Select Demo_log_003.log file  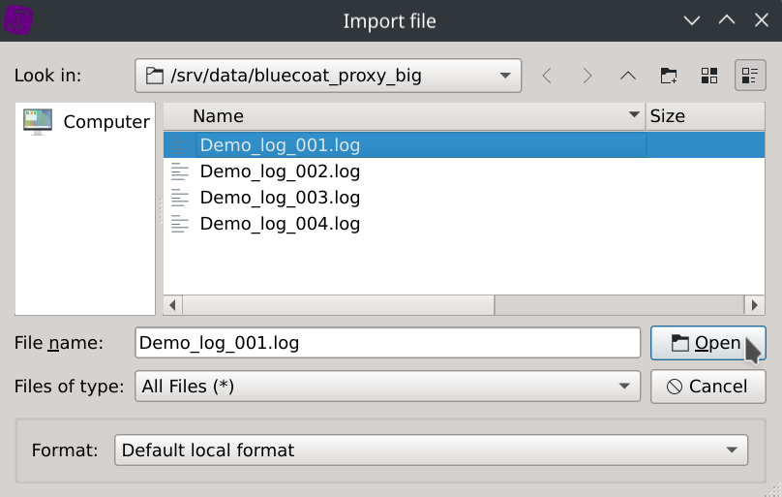point(279,198)
